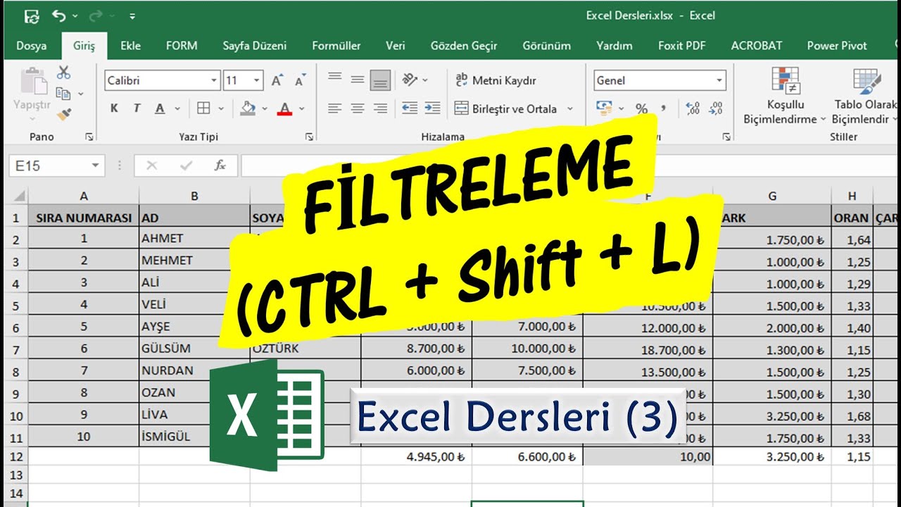Switch to the Formüller tab
The height and width of the screenshot is (507, 901).
coord(336,46)
